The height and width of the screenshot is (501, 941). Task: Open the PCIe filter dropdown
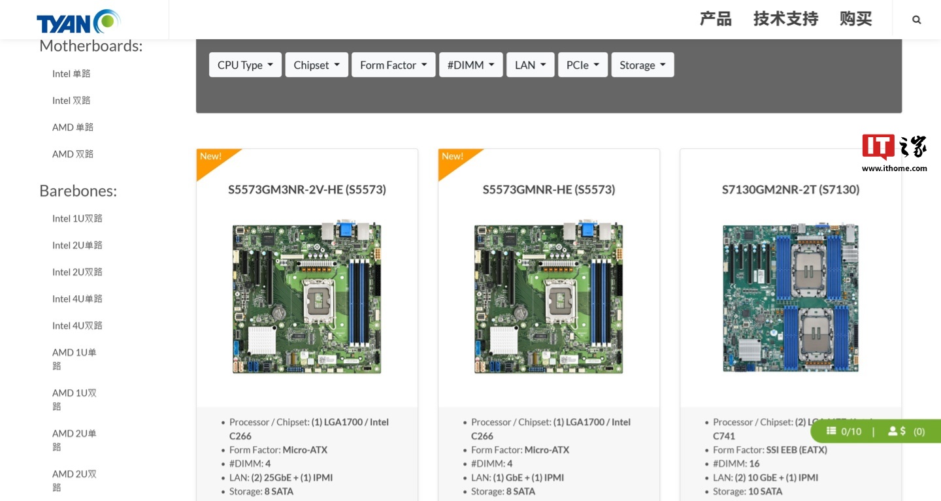point(583,65)
